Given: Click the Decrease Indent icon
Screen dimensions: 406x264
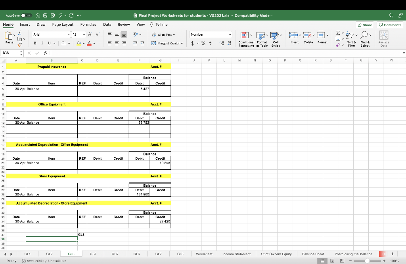Looking at the screenshot, I should tap(135, 43).
